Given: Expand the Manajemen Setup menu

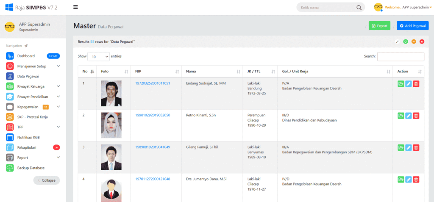Looking at the screenshot, I should [37, 66].
